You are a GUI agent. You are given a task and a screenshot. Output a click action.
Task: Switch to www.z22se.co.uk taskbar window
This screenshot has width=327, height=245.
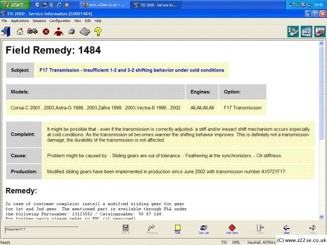[104, 5]
